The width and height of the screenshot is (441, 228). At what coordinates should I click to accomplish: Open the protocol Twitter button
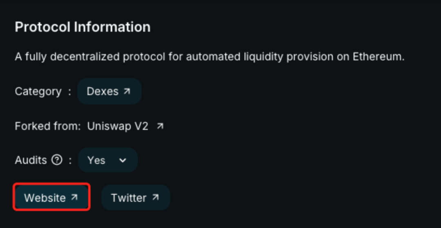[135, 198]
